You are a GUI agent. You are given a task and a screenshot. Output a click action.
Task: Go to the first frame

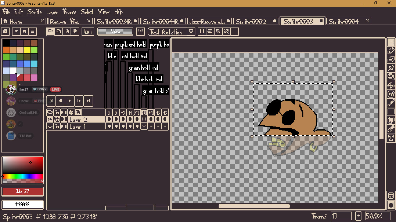click(51, 101)
